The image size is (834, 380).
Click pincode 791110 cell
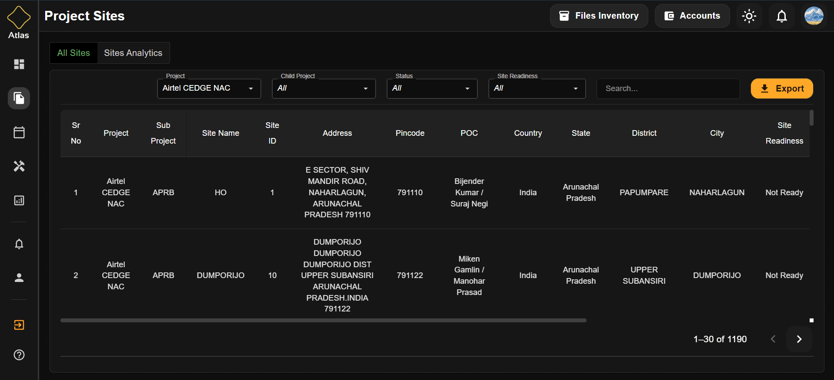pos(410,193)
